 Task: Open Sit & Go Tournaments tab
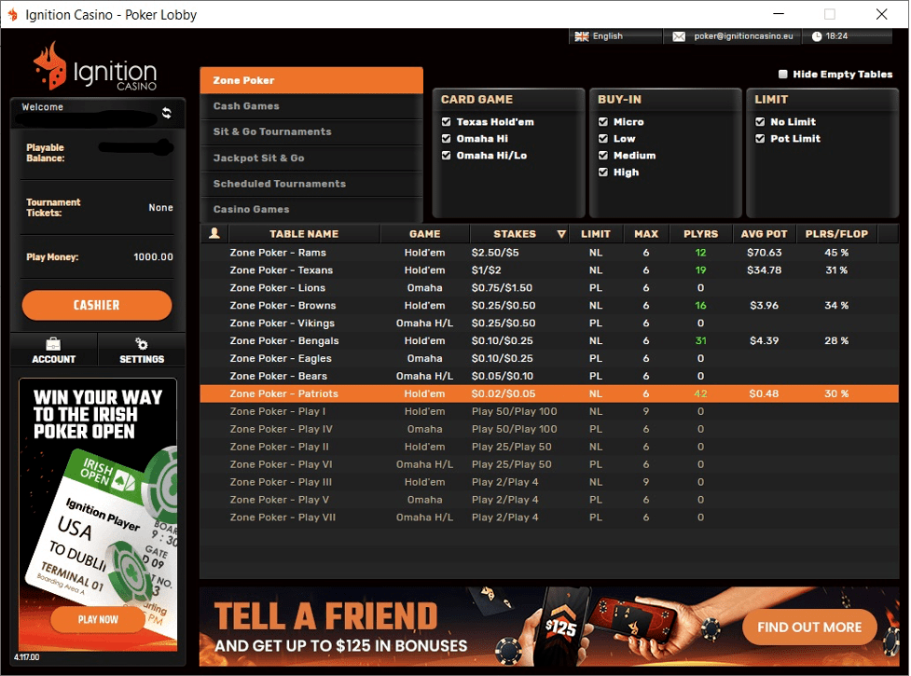pos(311,131)
